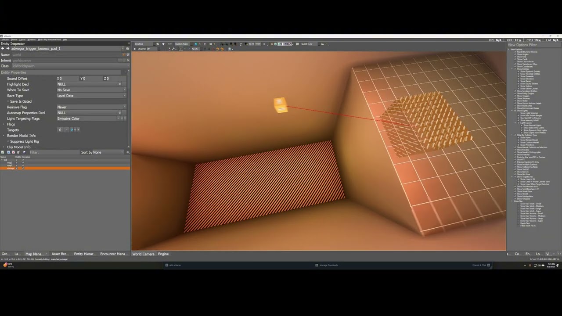562x316 pixels.
Task: Expand the Clip Model Info group
Action: click(x=4, y=147)
